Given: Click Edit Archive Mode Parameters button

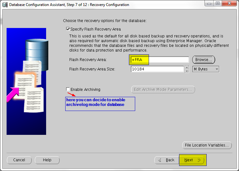Looking at the screenshot, I should click(x=163, y=90).
